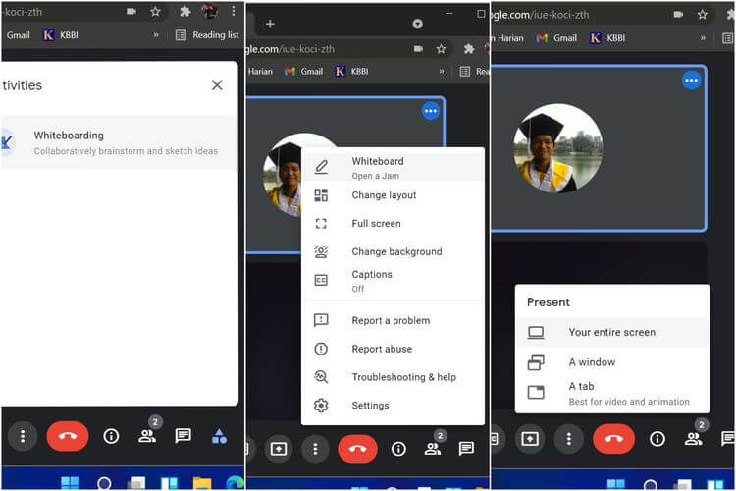Open Chrome's three-dot menu in the Activities screenshot
The width and height of the screenshot is (736, 491).
[x=233, y=11]
